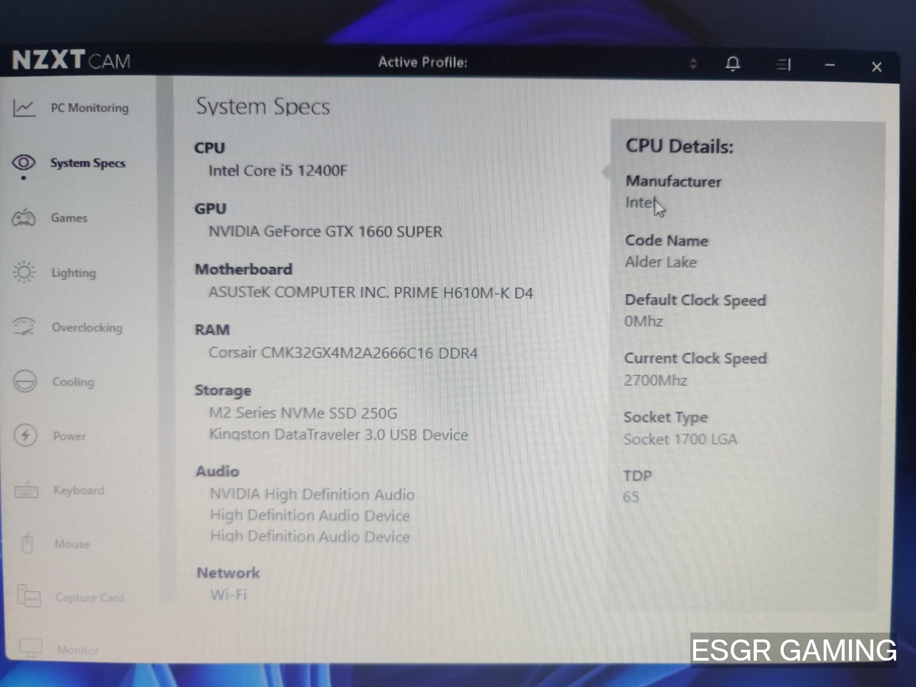Screen dimensions: 916x687
Task: Open Keyboard icon in sidebar
Action: click(26, 491)
